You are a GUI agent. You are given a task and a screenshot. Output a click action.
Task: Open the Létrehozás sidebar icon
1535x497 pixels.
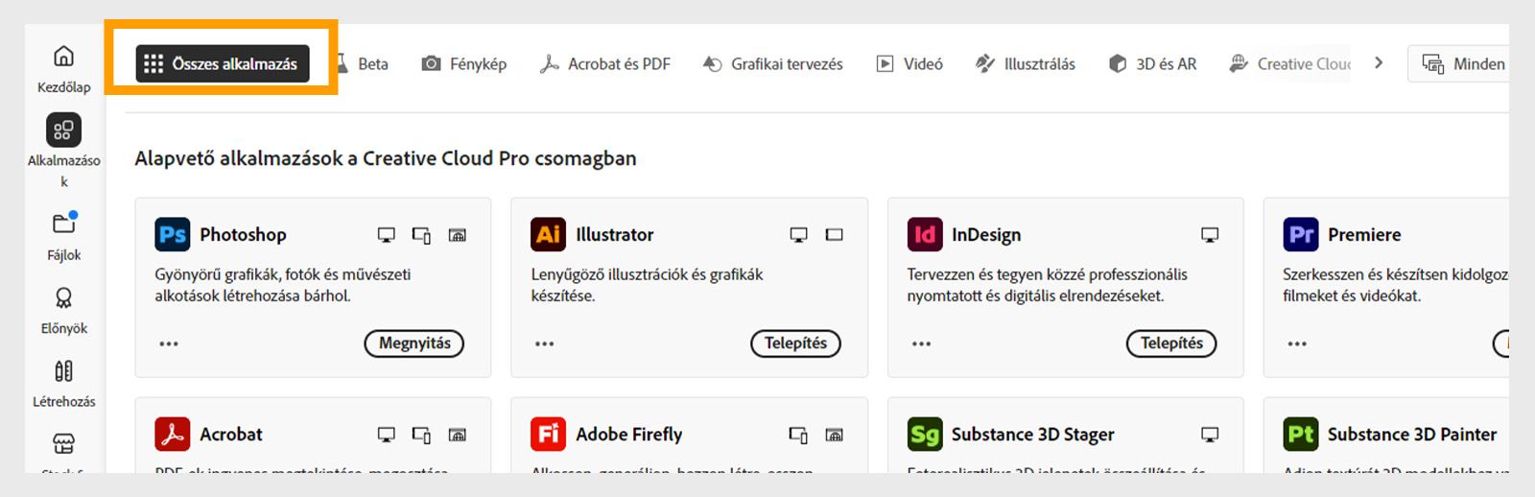63,370
